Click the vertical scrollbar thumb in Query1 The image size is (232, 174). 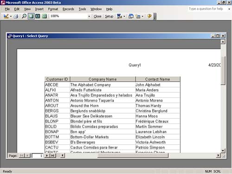[x=223, y=71]
